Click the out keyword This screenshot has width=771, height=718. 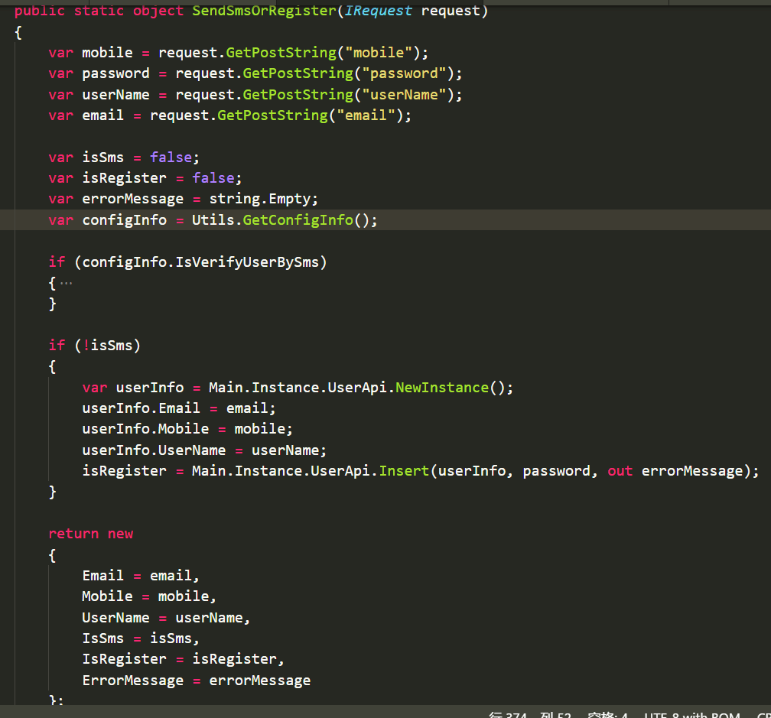pos(620,471)
